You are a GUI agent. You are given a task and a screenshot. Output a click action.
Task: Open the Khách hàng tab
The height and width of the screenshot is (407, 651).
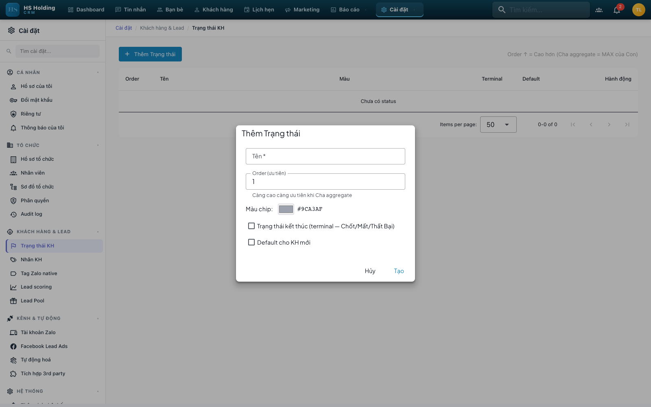pos(214,10)
